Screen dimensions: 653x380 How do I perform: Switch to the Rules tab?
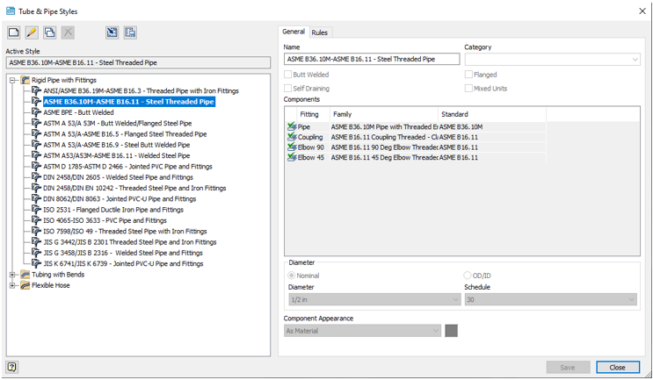(319, 32)
